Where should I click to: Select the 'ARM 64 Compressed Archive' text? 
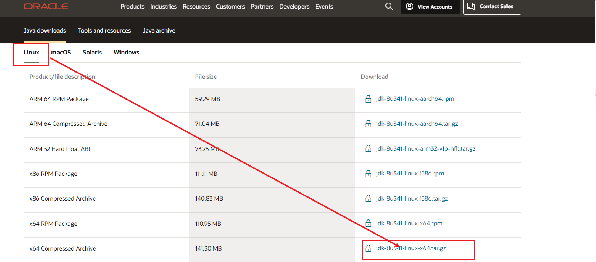(x=68, y=124)
